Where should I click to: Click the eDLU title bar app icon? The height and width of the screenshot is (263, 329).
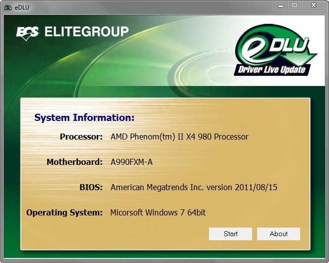(x=8, y=8)
